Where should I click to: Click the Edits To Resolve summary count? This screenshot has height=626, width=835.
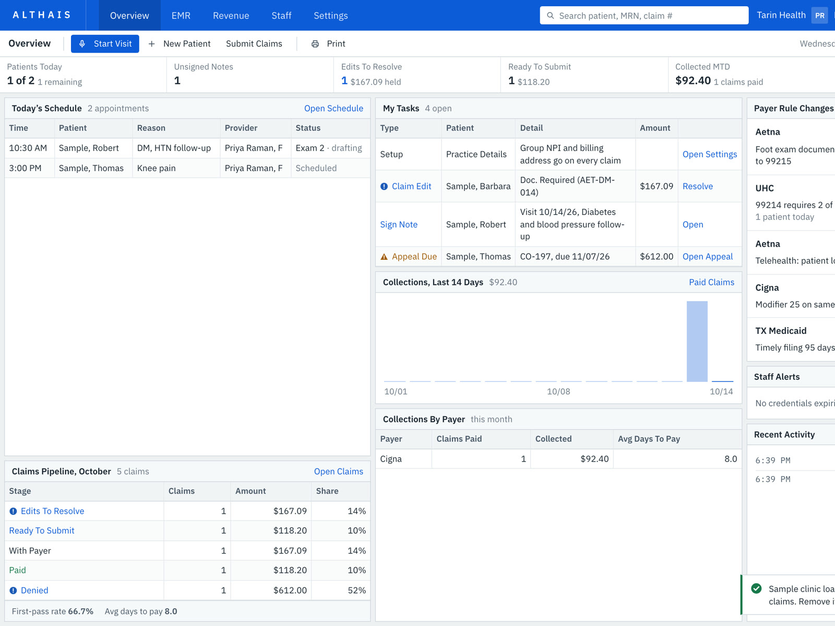click(x=344, y=80)
